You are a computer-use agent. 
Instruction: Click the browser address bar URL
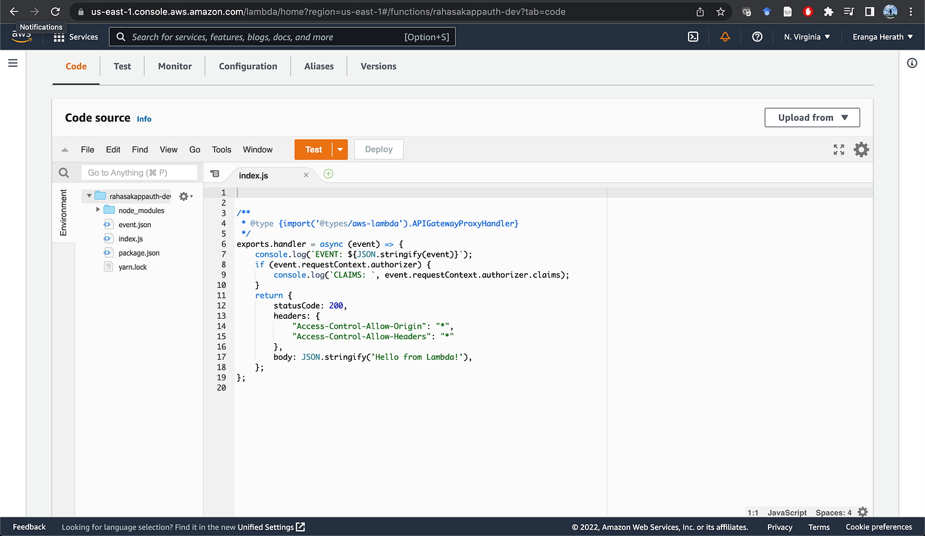click(x=328, y=11)
